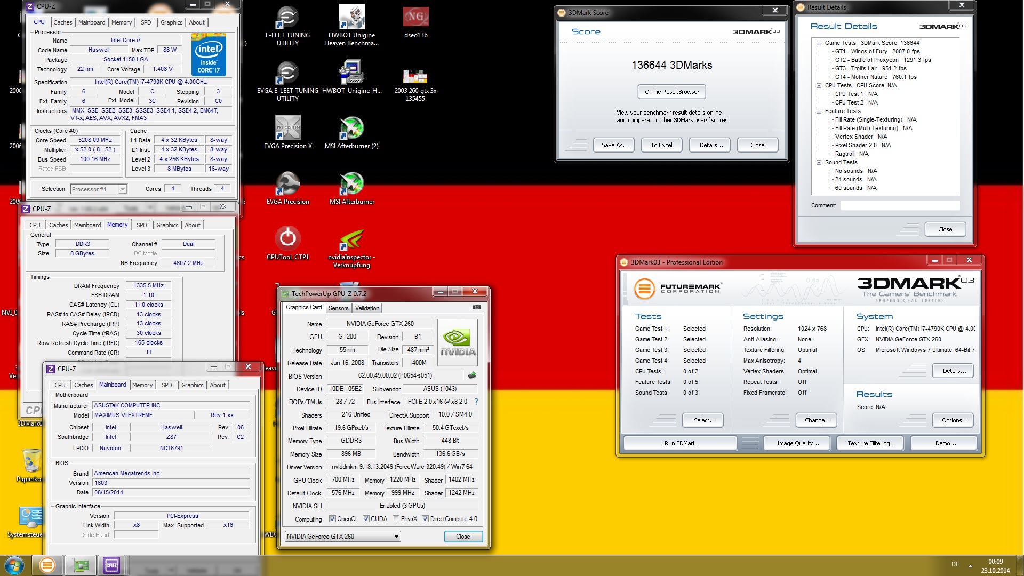Open HWBOT Unigine Heaven Benchmark desktop icon
Screen dimensions: 1024x576
coord(351,25)
